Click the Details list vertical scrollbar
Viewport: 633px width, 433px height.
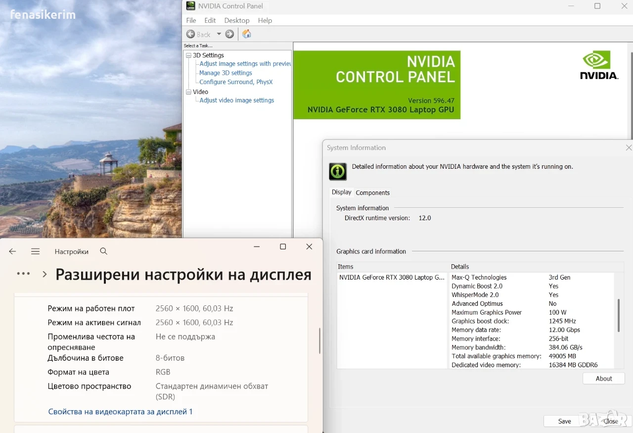[618, 316]
